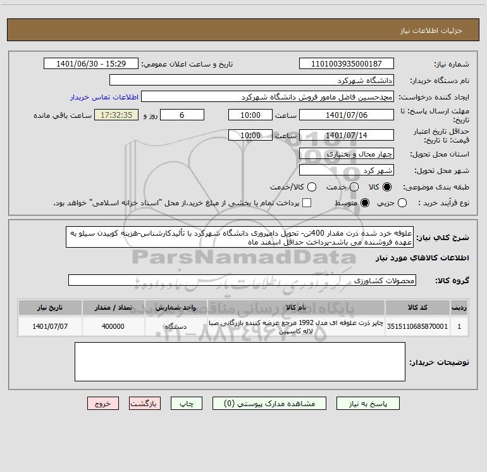Click the price validity hour field 10:00
Screen dimensions: 487x472
(250, 135)
